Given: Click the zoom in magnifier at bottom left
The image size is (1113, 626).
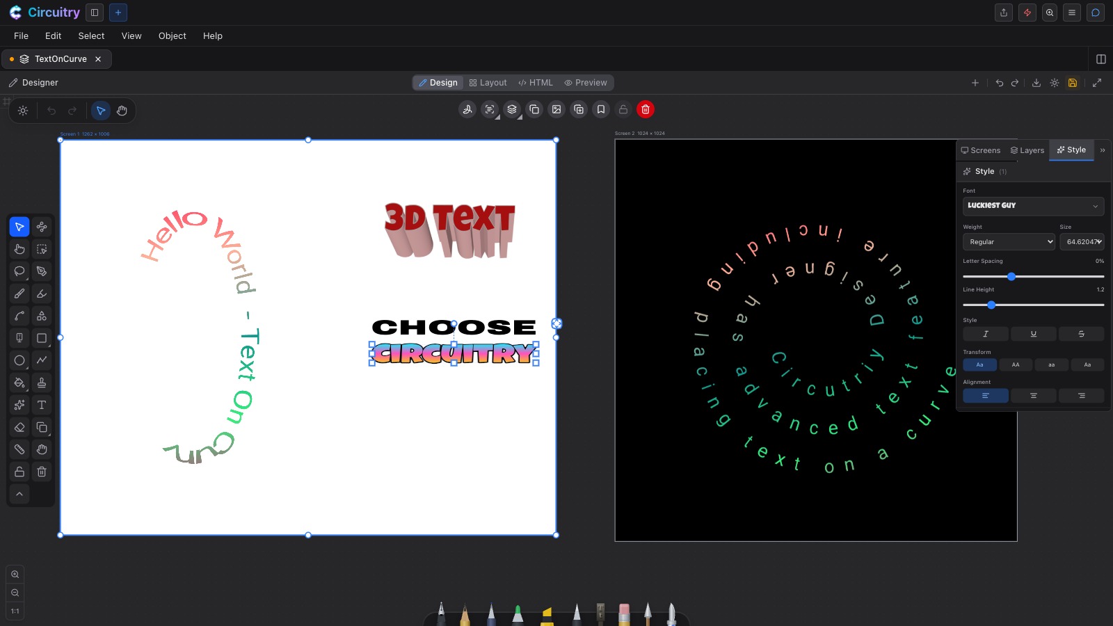Looking at the screenshot, I should [x=15, y=575].
